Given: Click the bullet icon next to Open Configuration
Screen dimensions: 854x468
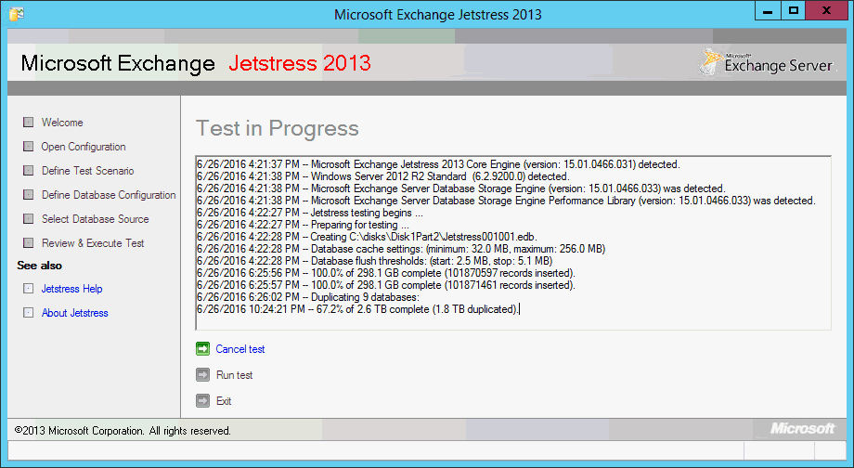Looking at the screenshot, I should click(29, 147).
